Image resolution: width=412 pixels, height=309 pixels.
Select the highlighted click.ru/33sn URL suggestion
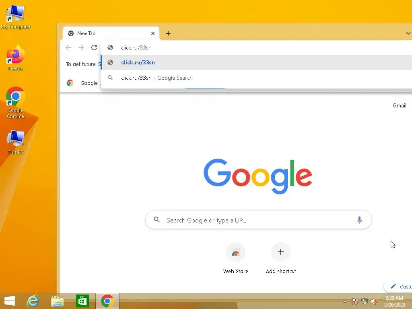pos(256,62)
